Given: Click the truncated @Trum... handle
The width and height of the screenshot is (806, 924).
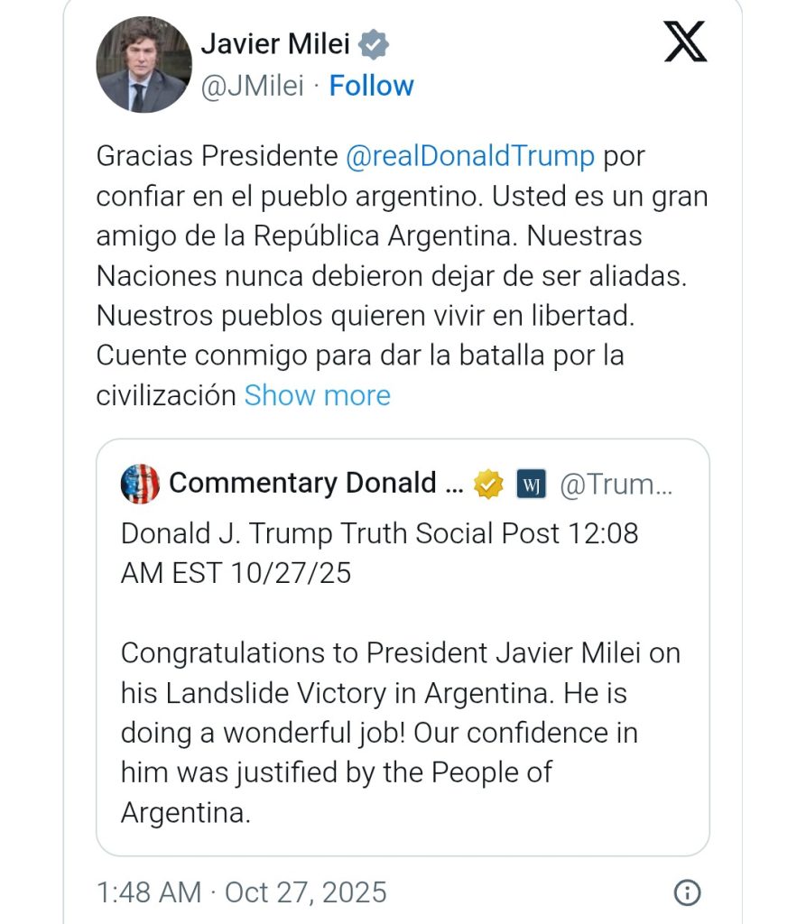Looking at the screenshot, I should [616, 485].
